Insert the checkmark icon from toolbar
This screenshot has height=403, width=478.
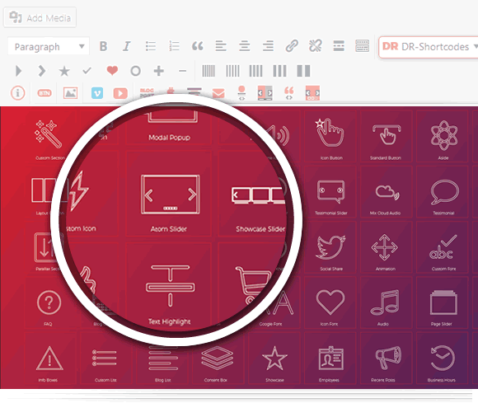point(87,71)
